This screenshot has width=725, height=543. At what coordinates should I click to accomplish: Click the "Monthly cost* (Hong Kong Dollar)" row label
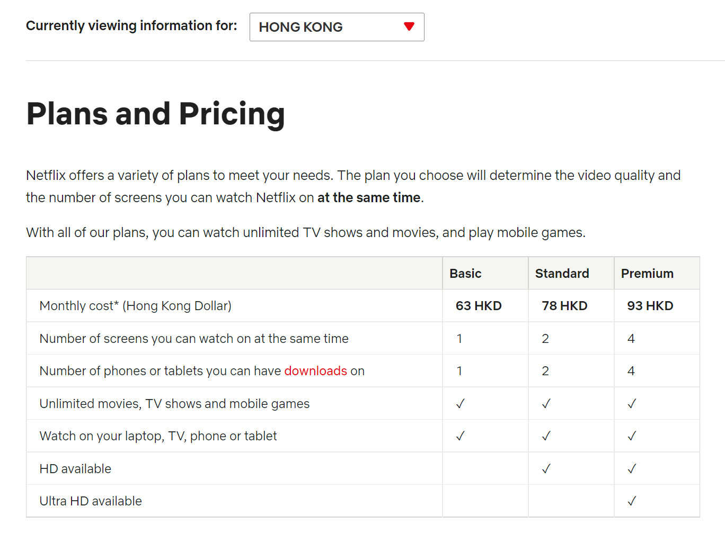point(136,306)
